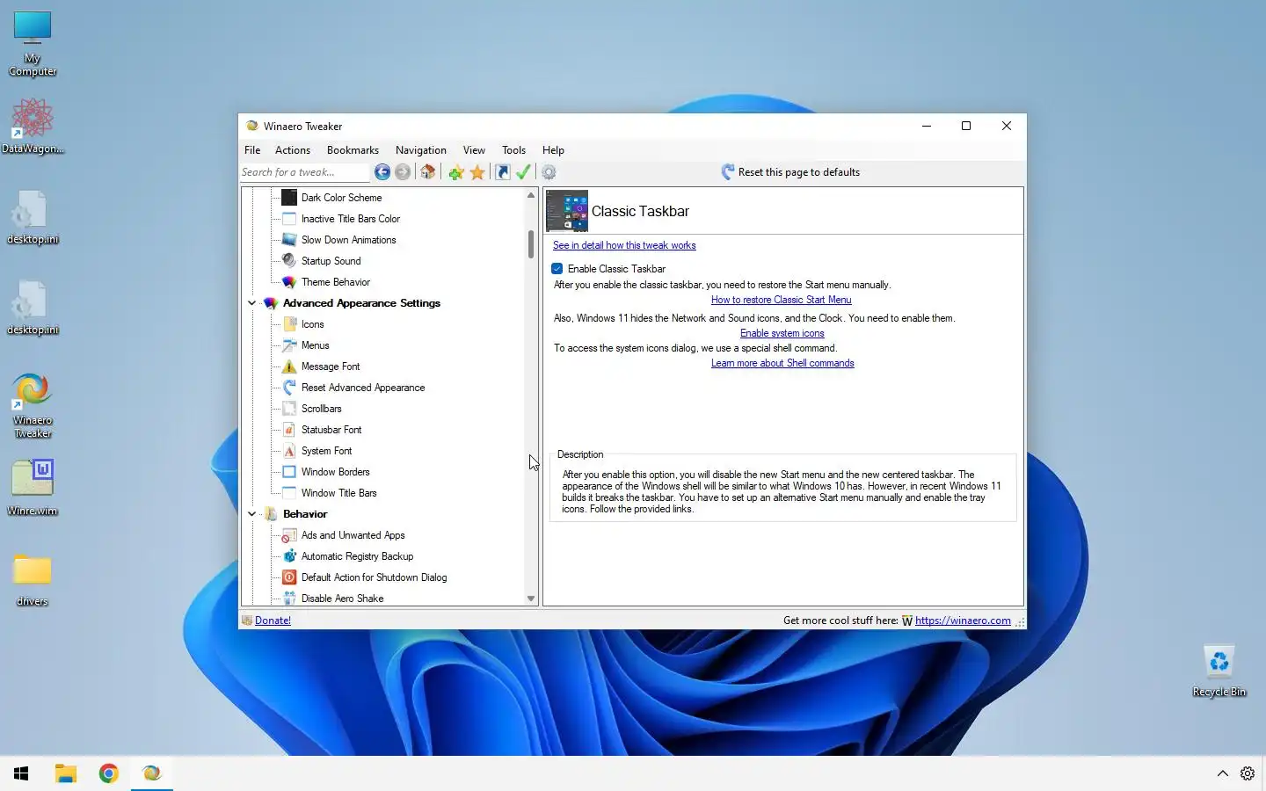1266x791 pixels.
Task: Open settings via the toolbar gear icon
Action: pyautogui.click(x=549, y=172)
